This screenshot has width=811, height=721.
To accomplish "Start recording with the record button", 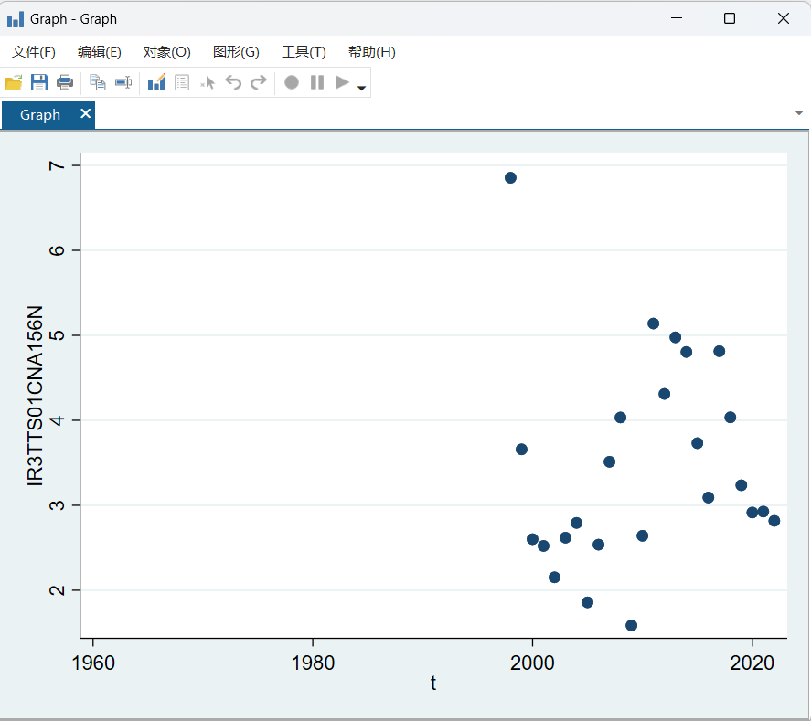I will [x=292, y=83].
